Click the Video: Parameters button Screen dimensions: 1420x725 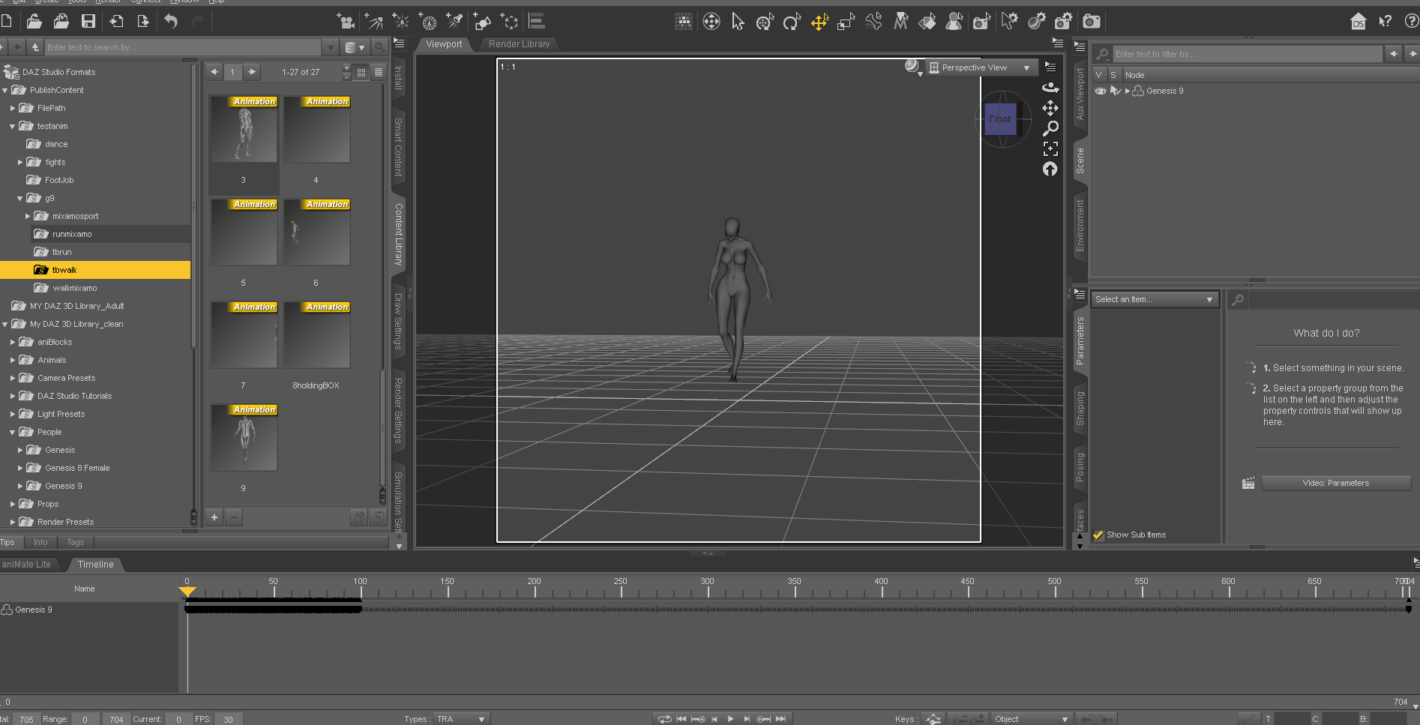[x=1335, y=483]
